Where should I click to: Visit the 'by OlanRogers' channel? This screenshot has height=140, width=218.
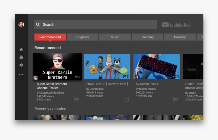[95, 89]
